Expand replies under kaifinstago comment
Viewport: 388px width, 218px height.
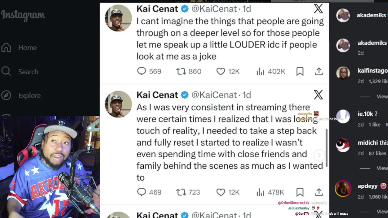(x=382, y=97)
